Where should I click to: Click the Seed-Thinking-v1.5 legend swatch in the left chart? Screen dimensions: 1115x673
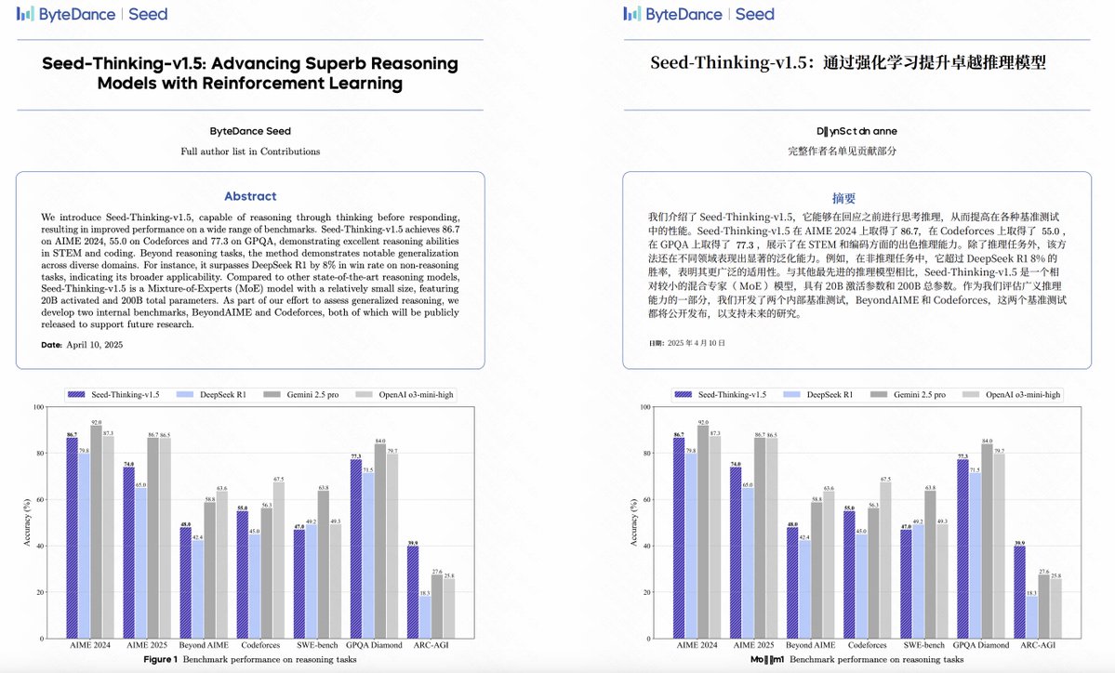(x=86, y=395)
